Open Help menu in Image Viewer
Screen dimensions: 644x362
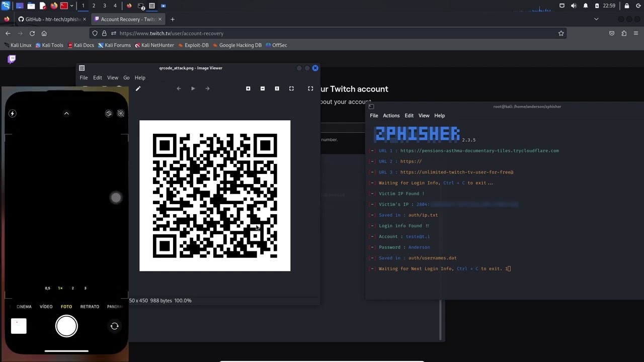point(140,78)
